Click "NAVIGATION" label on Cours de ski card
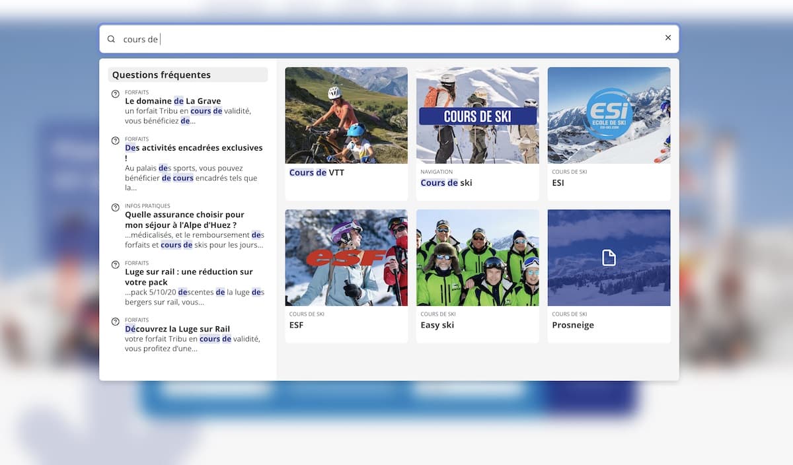 coord(437,172)
